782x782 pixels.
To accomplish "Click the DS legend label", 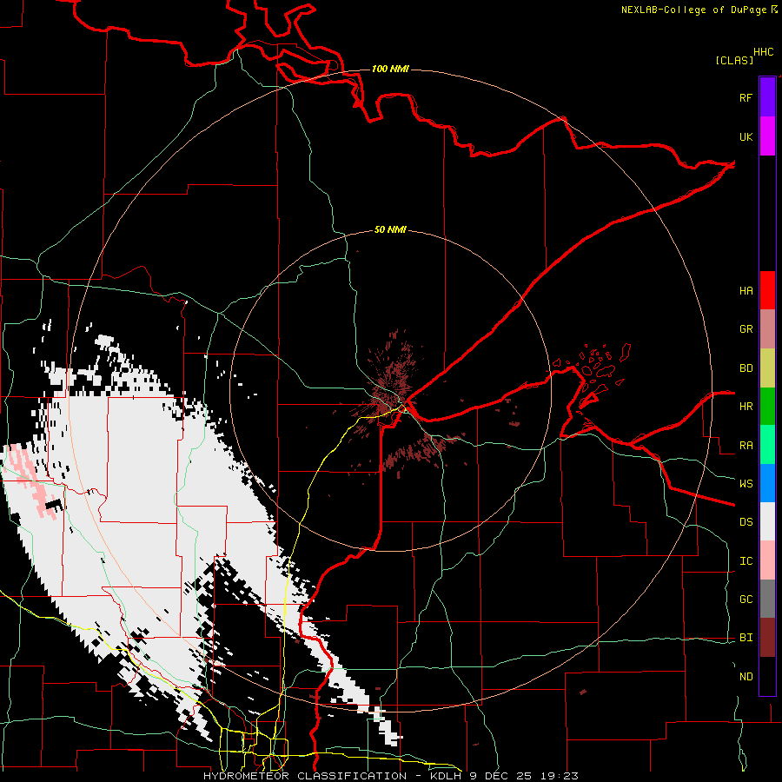I will [746, 522].
